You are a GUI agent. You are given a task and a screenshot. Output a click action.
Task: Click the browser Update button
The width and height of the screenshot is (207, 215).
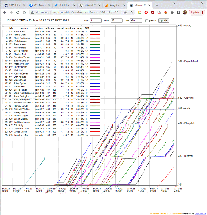pyautogui.click(x=197, y=12)
